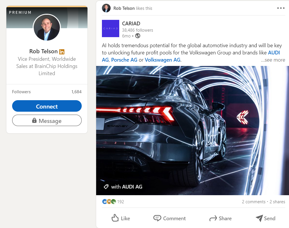Open the AUDI AG link
289x228 pixels.
coord(274,53)
